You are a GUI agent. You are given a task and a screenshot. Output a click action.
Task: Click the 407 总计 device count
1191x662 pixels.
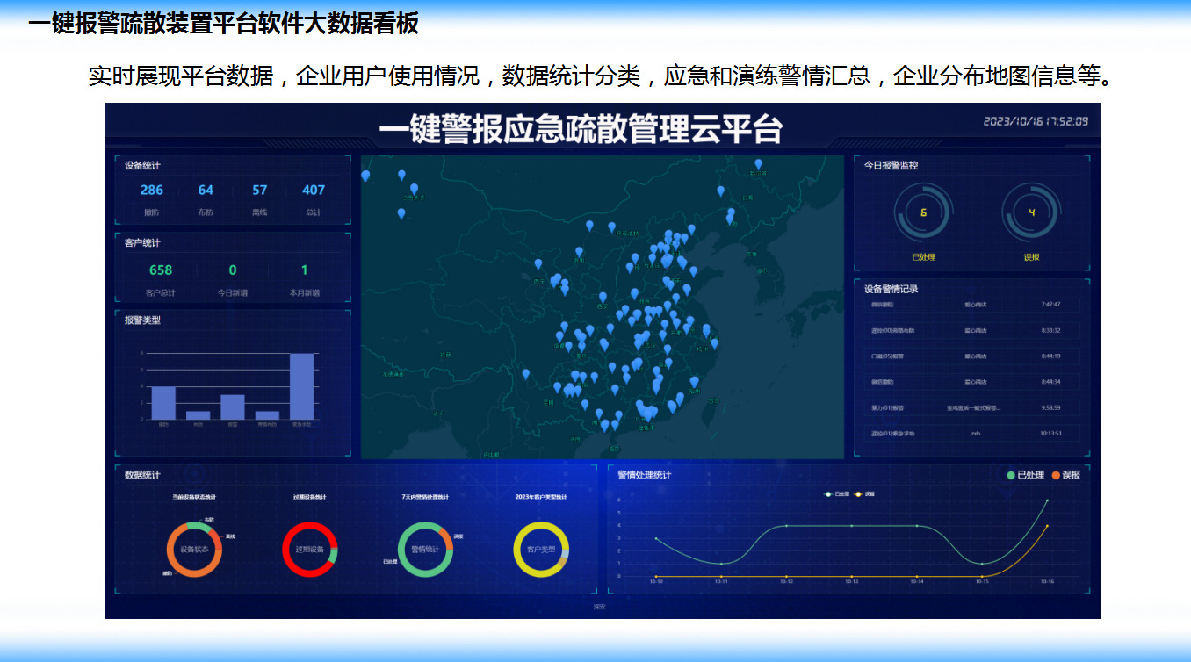[x=314, y=191]
